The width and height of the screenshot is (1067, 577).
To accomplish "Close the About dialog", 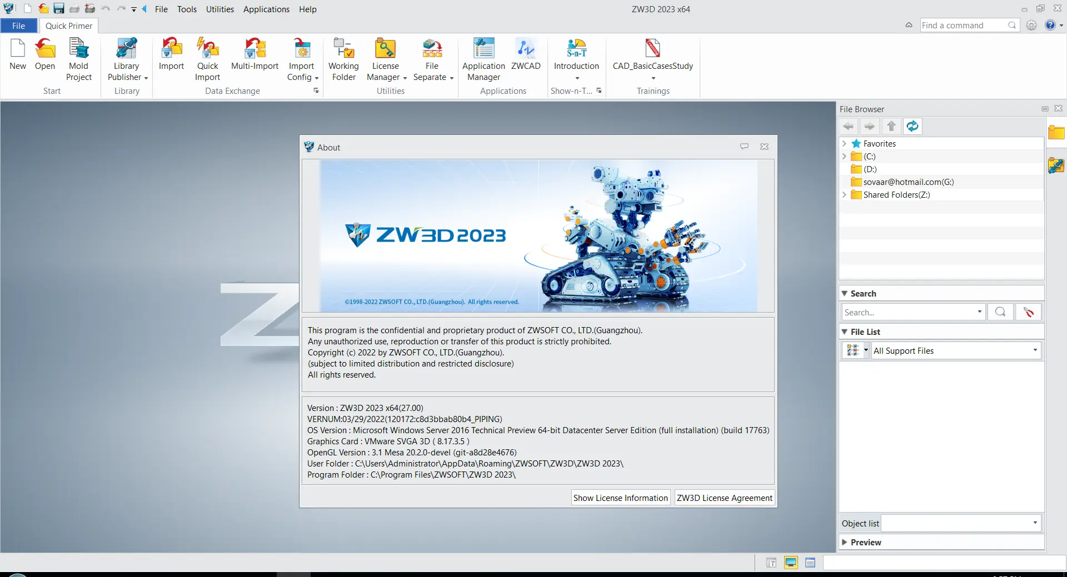I will point(765,147).
